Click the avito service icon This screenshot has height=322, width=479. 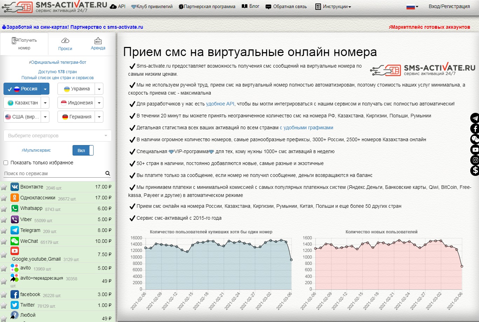click(15, 268)
